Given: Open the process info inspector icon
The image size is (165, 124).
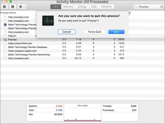Looking at the screenshot, I should point(13,7).
